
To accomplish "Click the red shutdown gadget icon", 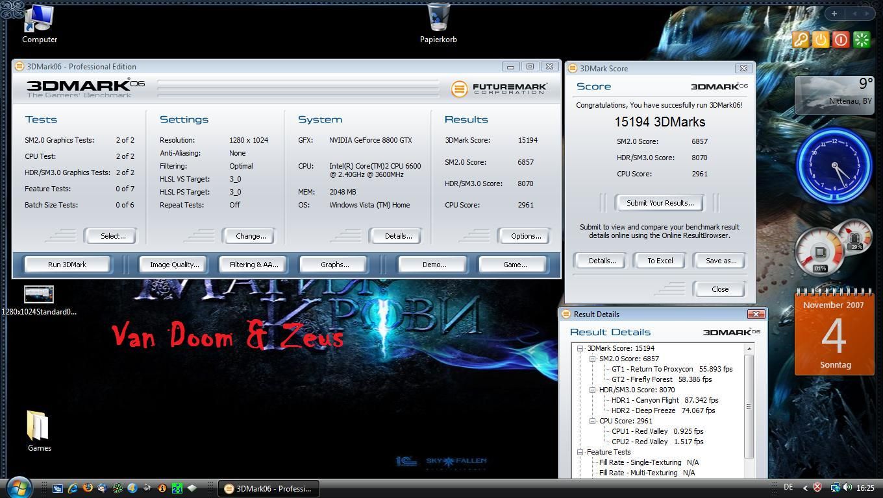I will coord(841,40).
